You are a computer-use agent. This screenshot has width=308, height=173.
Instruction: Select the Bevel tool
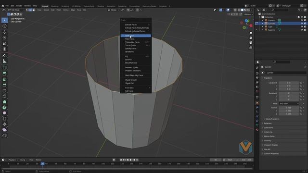pos(4,85)
